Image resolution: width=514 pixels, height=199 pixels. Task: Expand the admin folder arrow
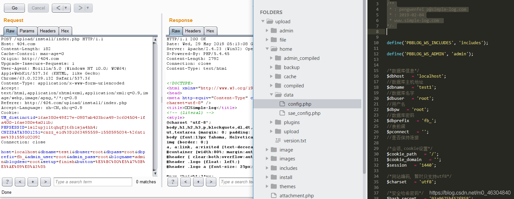(x=267, y=31)
